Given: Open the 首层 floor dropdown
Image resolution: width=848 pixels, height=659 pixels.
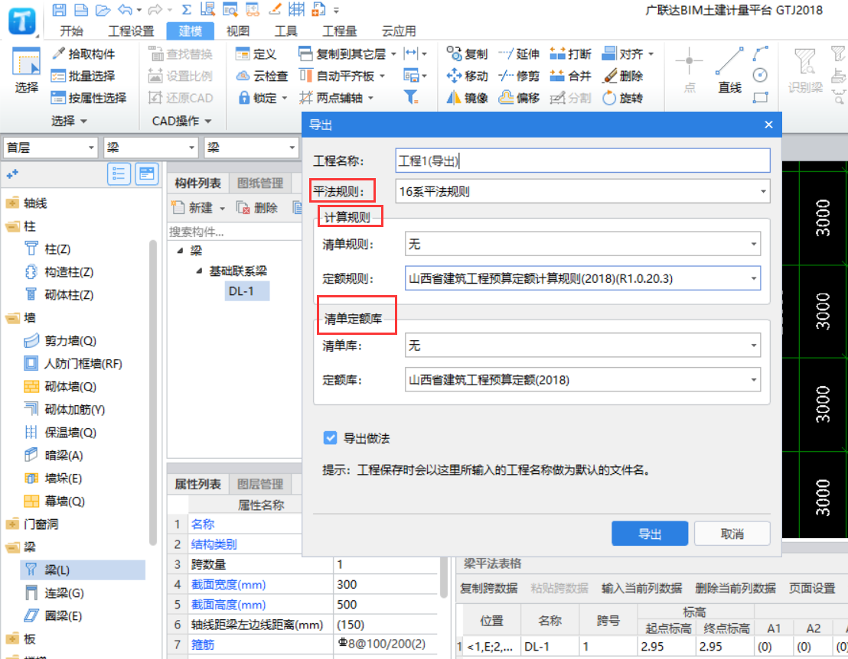Looking at the screenshot, I should (x=51, y=148).
